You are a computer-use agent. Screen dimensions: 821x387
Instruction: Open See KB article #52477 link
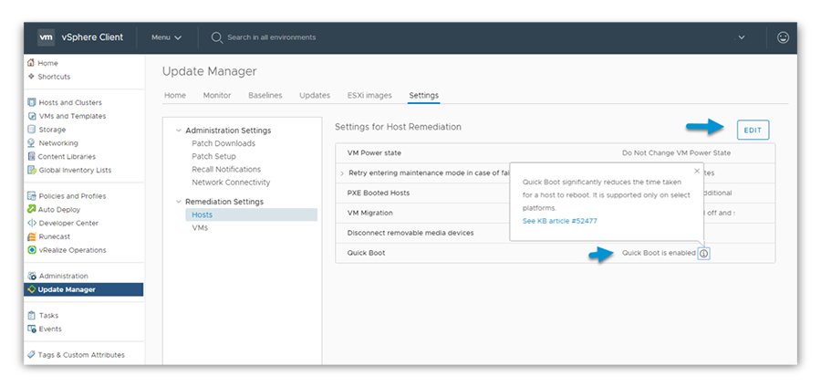(559, 221)
